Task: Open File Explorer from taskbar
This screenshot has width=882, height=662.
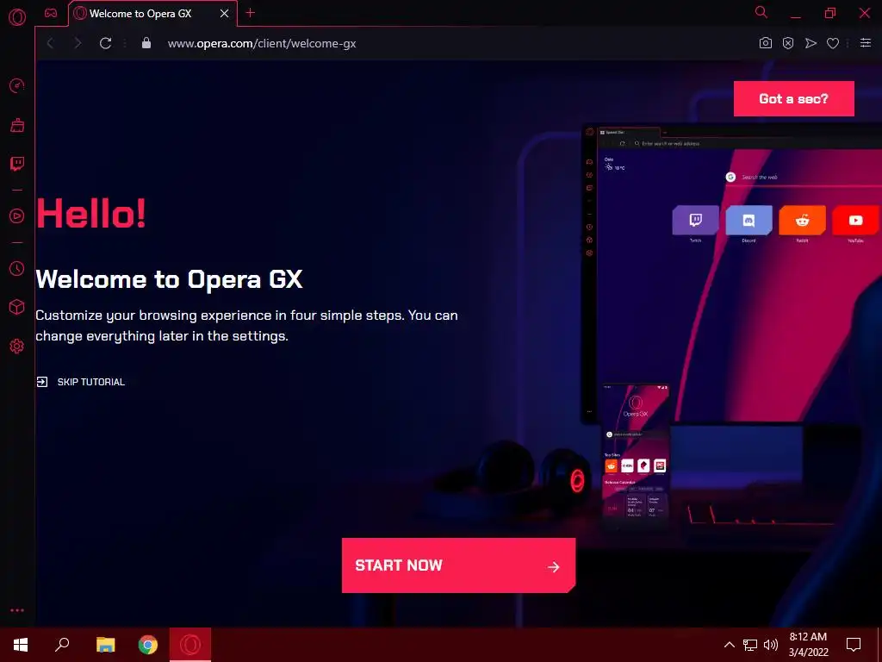Action: point(105,645)
